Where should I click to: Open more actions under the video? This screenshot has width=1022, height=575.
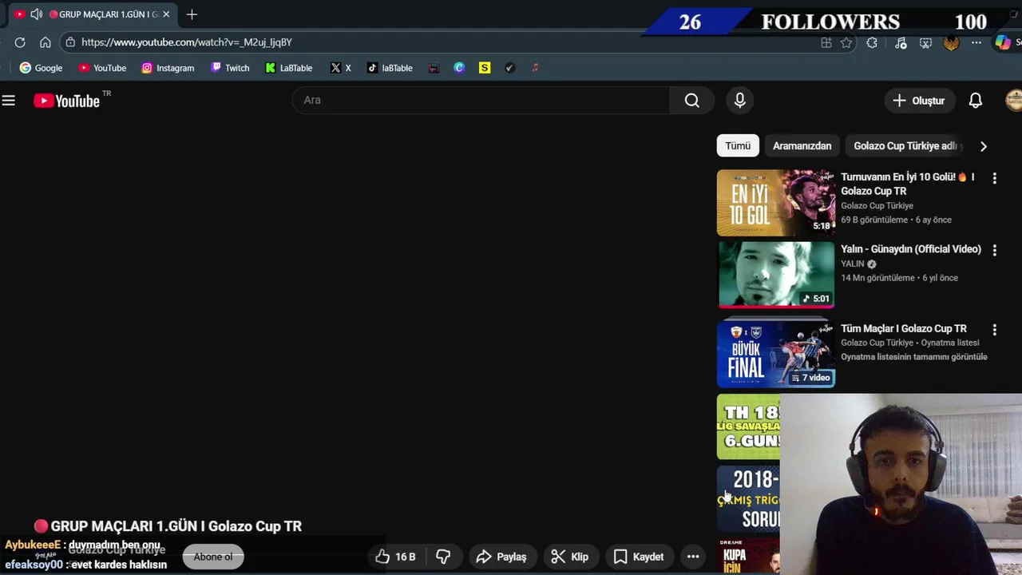coord(693,557)
